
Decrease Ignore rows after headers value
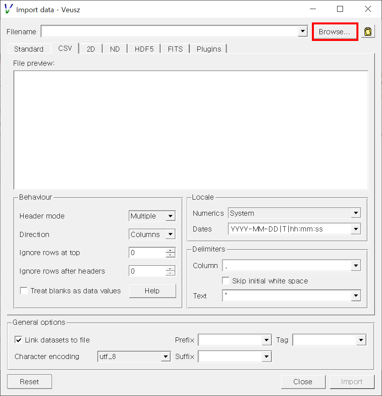click(170, 273)
